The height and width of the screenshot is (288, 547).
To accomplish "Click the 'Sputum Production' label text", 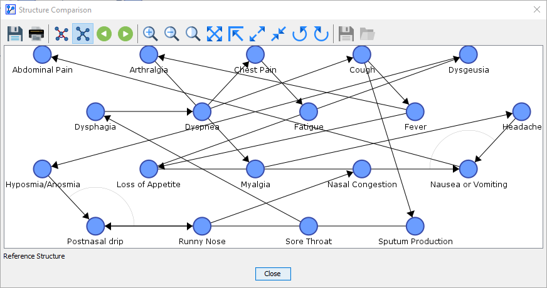I will click(x=415, y=242).
